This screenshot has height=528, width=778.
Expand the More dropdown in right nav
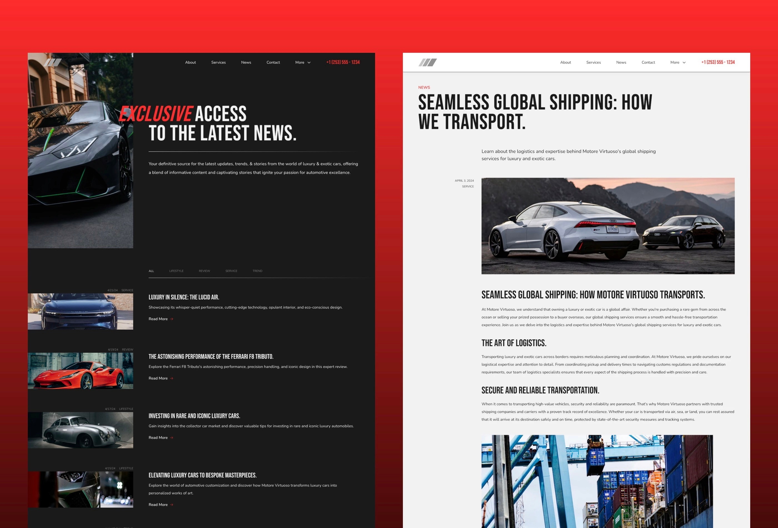pyautogui.click(x=677, y=63)
